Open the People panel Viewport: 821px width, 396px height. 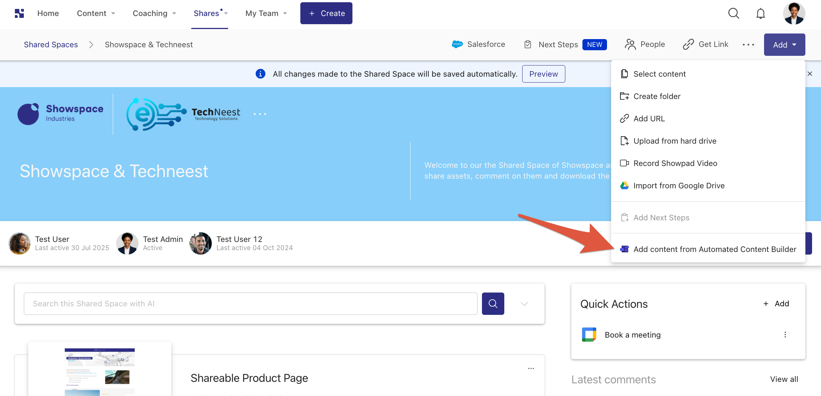(645, 45)
